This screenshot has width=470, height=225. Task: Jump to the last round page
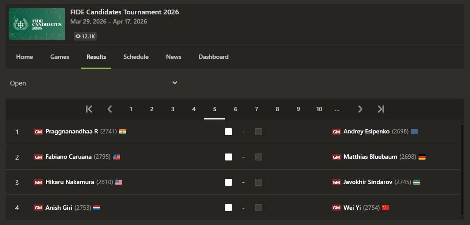click(381, 109)
